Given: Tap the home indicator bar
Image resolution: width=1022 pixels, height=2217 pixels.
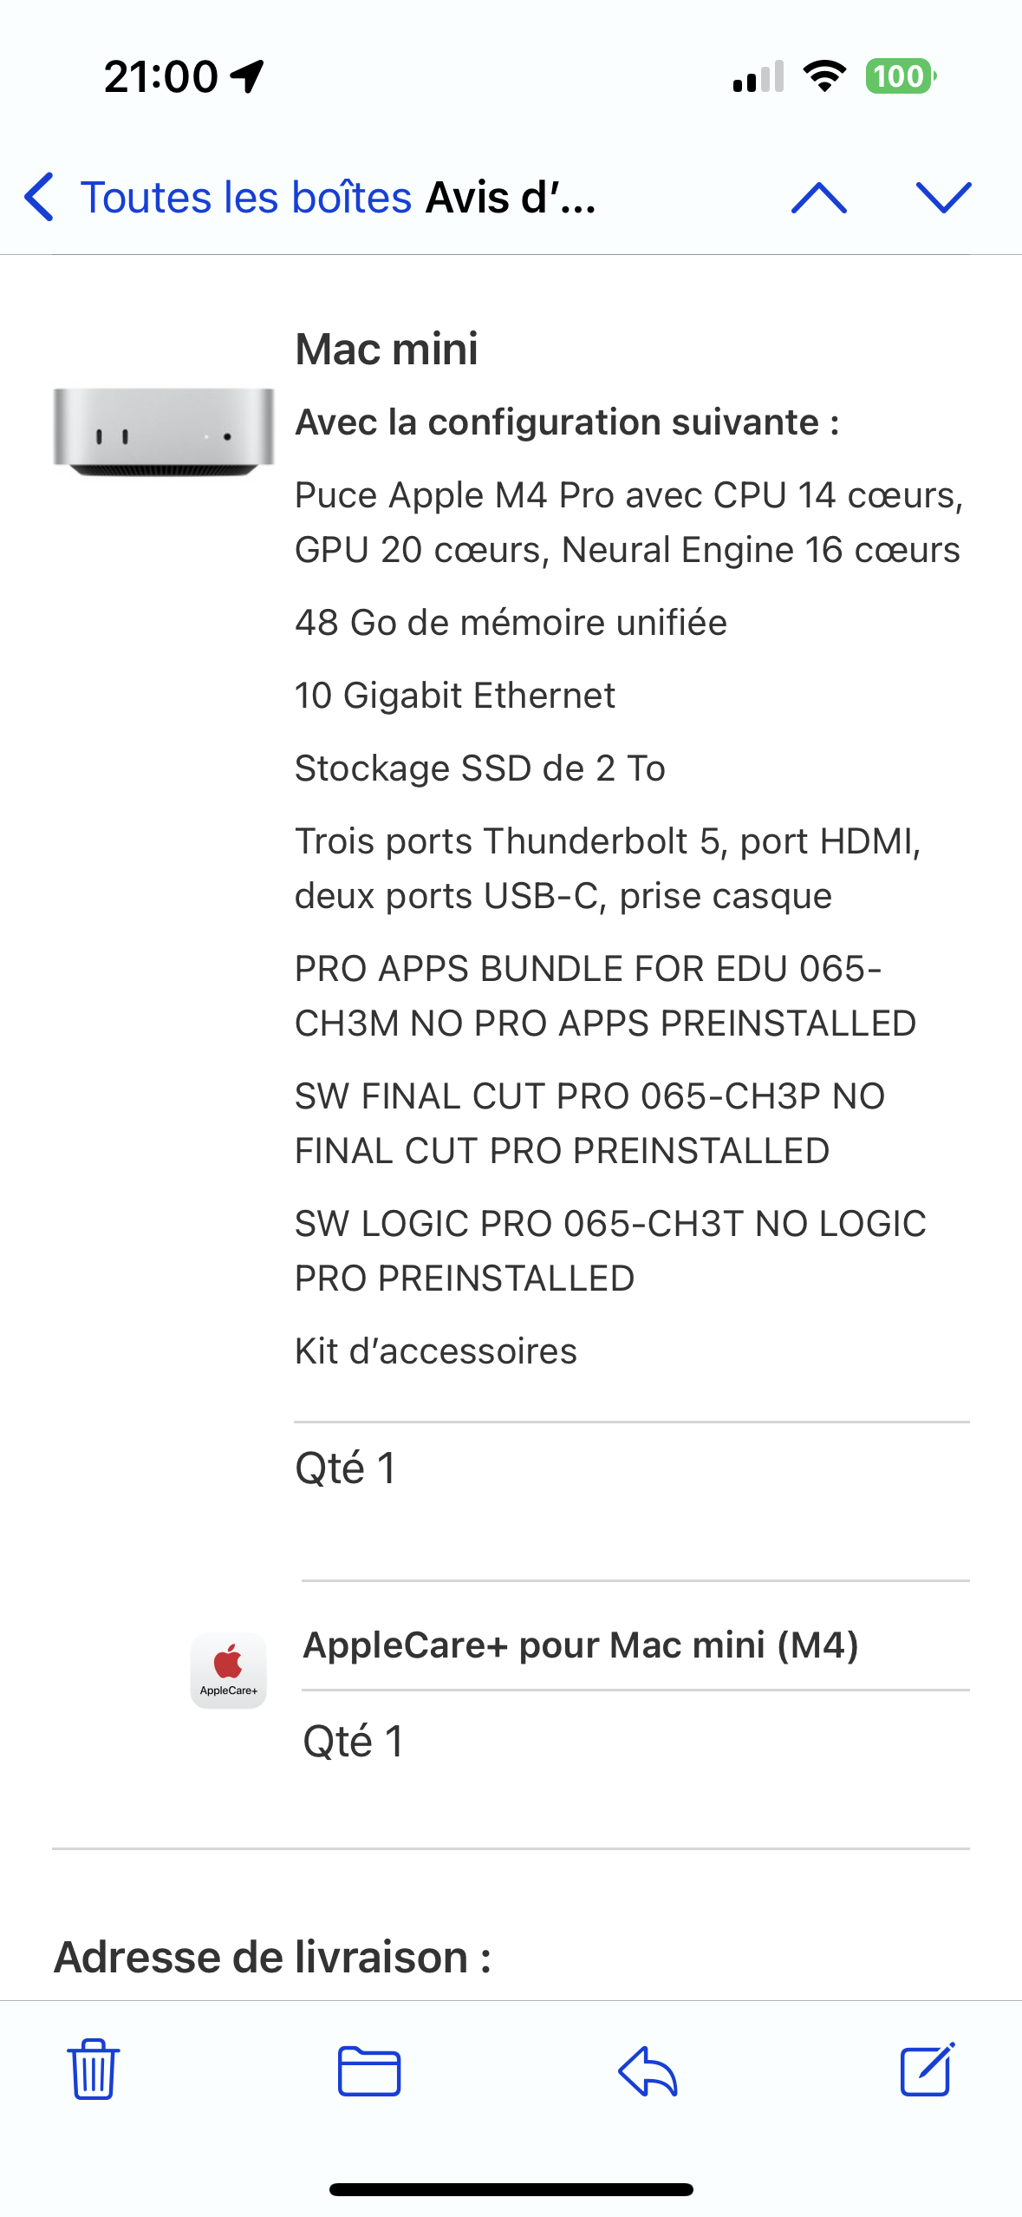Looking at the screenshot, I should pyautogui.click(x=511, y=2189).
